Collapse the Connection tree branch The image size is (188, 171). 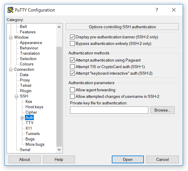tap(11, 70)
